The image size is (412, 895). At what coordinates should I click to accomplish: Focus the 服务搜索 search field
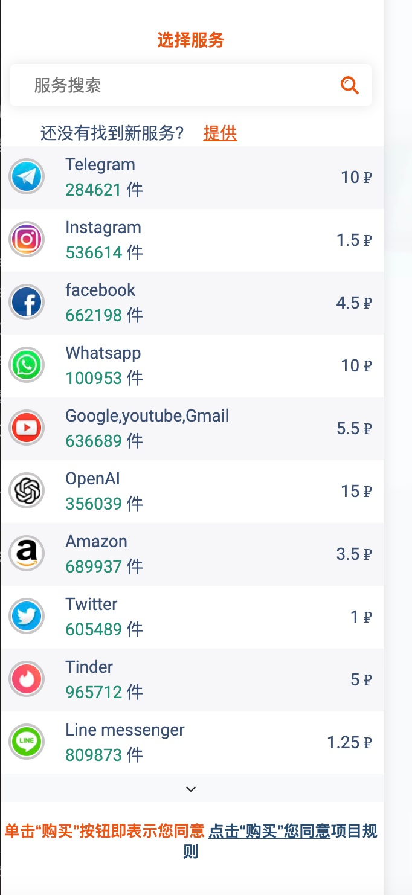click(x=191, y=85)
